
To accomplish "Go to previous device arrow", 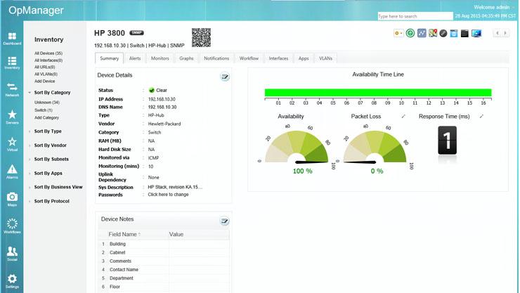I will pyautogui.click(x=497, y=33).
